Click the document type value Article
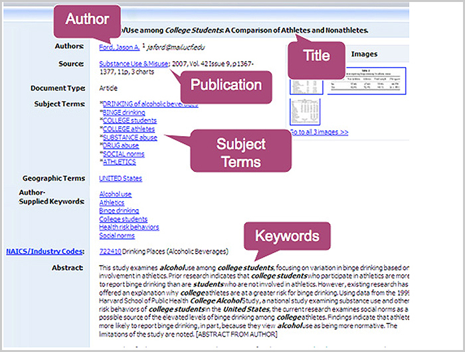This screenshot has height=352, width=465. (108, 88)
